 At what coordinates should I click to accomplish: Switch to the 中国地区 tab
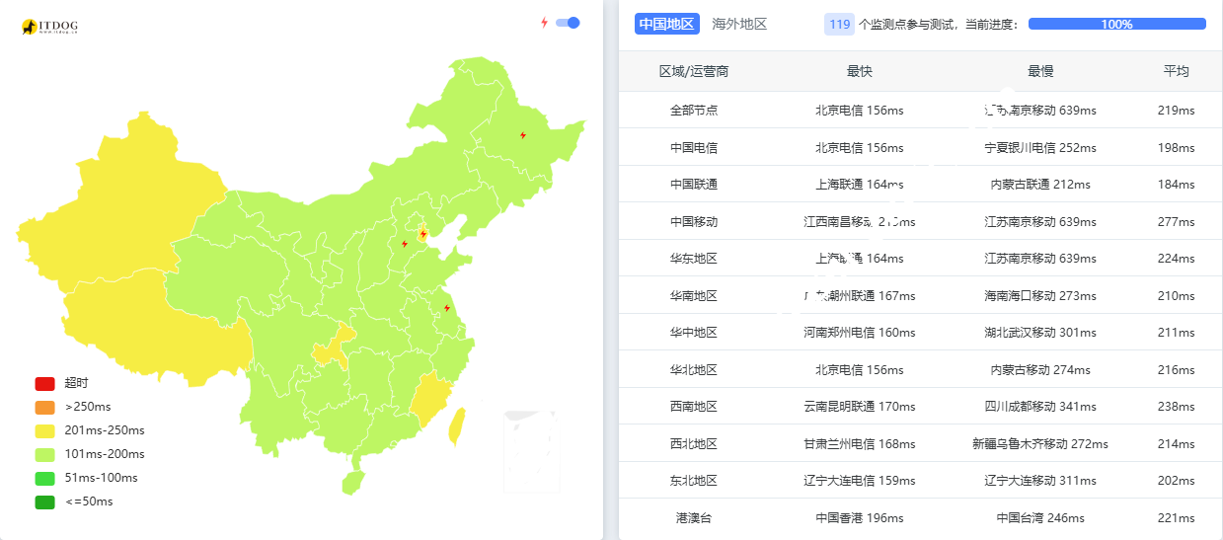coord(666,25)
